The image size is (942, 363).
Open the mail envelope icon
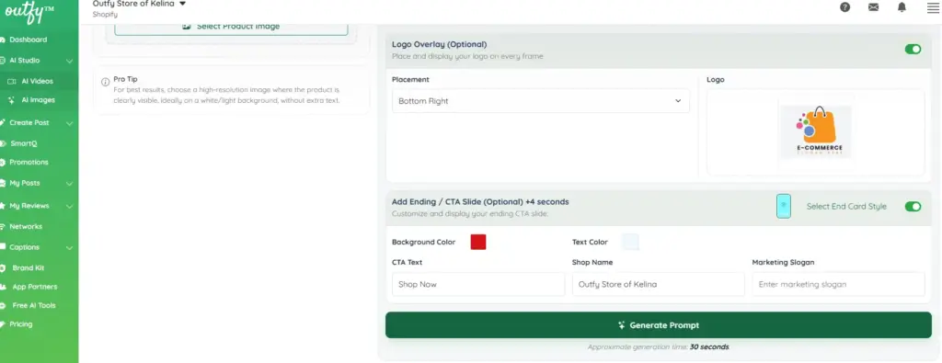coord(874,7)
